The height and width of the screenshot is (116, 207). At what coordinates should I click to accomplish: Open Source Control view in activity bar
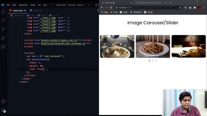pyautogui.click(x=3, y=29)
